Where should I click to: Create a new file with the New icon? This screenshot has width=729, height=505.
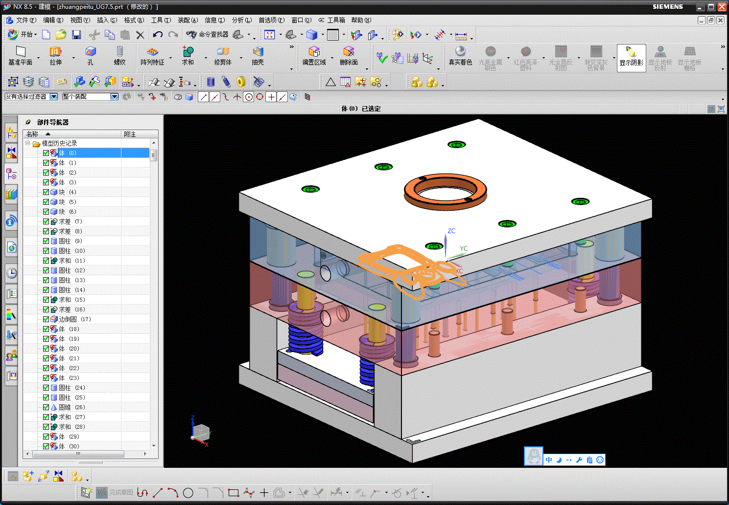pos(46,34)
